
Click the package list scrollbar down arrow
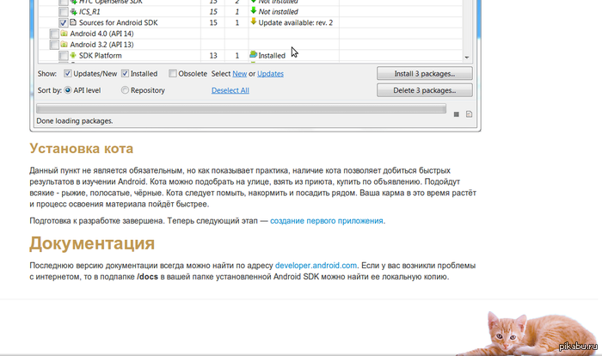coord(468,57)
